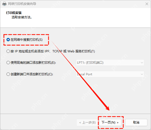Click the 网络打印机安装向导 window title
This screenshot has height=130, width=151.
click(x=22, y=4)
